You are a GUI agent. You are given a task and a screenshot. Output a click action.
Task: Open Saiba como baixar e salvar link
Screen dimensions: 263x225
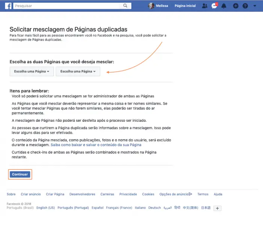click(96, 145)
